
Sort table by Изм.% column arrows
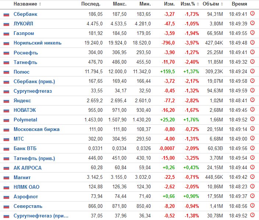198,4
